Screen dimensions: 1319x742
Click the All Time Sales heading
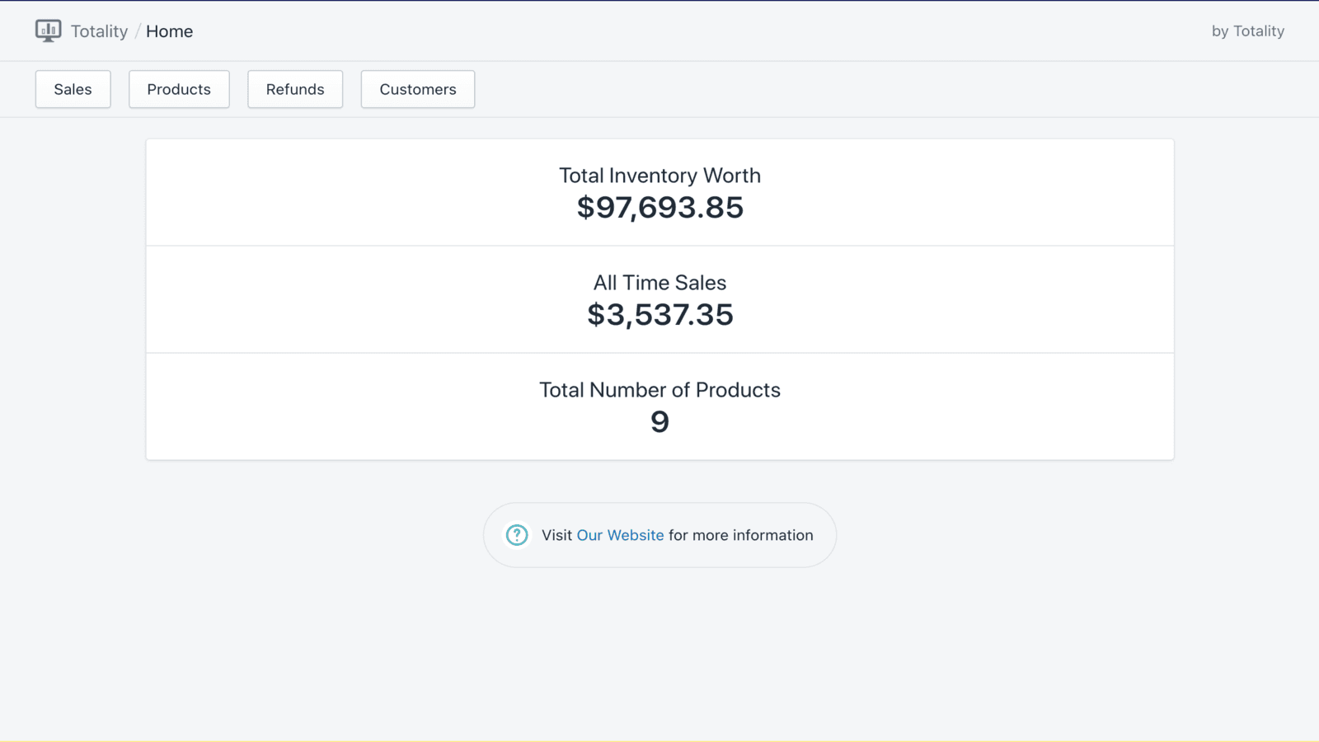click(x=659, y=283)
